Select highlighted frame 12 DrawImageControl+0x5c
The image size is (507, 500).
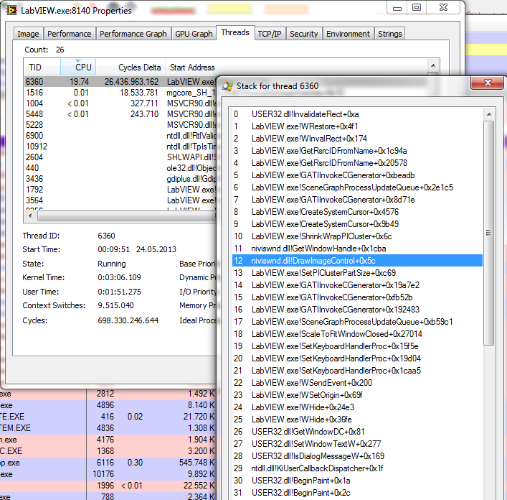357,261
